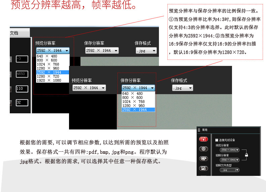Enable the 连接无线设备 checkbox
The image size is (266, 192).
217,140
